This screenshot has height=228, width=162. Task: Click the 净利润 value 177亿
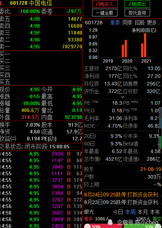115,76
